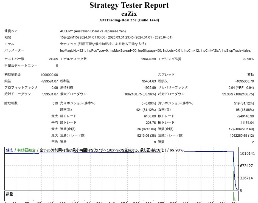Click the 数量 volume panel label
Screen dimensions: 258x203
click(x=9, y=194)
